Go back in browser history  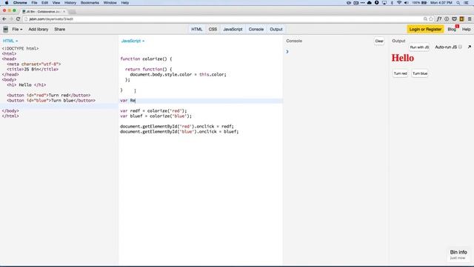pyautogui.click(x=4, y=19)
